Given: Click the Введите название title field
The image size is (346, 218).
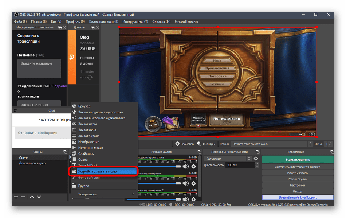Looking at the screenshot, I should click(x=39, y=68).
